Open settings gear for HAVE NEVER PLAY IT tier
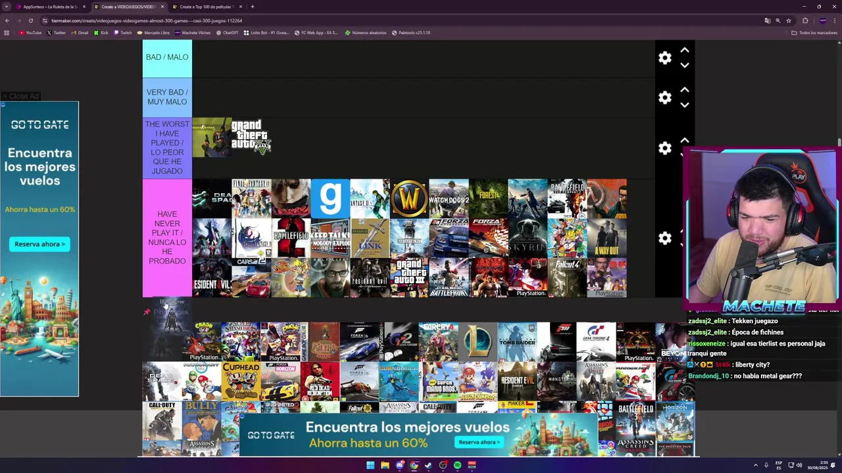This screenshot has height=473, width=842. click(665, 238)
